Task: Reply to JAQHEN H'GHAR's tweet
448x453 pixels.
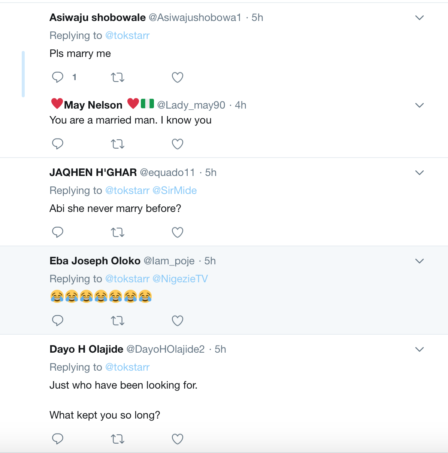Action: pos(58,232)
